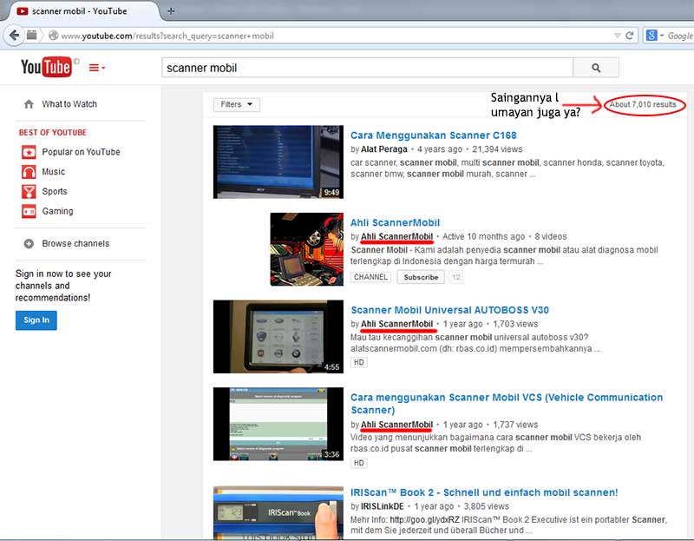This screenshot has width=694, height=541.
Task: Click 'Sign in now to see your channels' text
Action: point(63,286)
